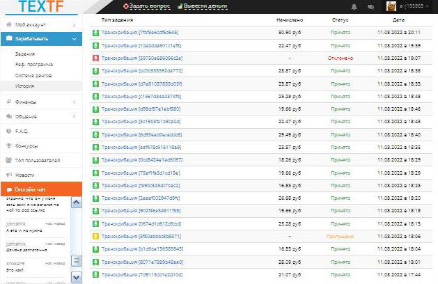Click red rejected icon for task 59750e686096c2e
This screenshot has height=284, width=438.
(x=95, y=58)
